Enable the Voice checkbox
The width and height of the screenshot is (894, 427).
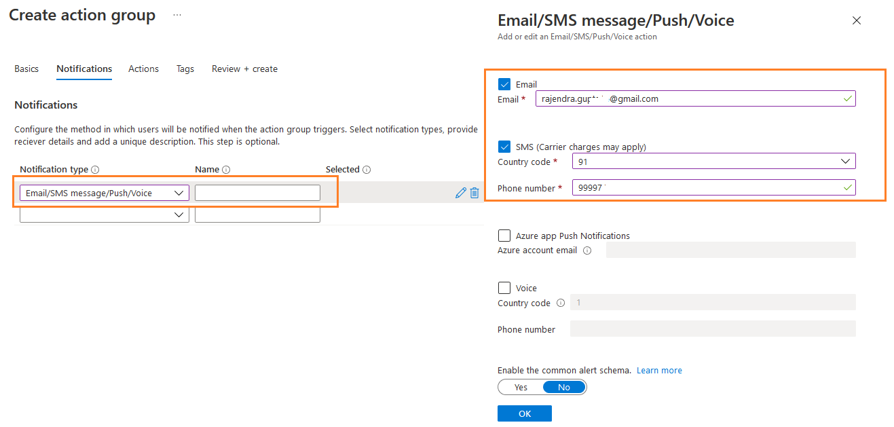pos(504,288)
